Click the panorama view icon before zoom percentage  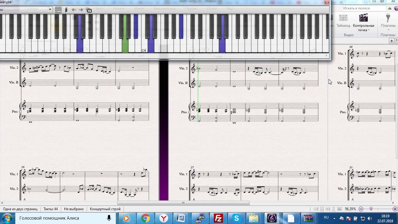340,209
